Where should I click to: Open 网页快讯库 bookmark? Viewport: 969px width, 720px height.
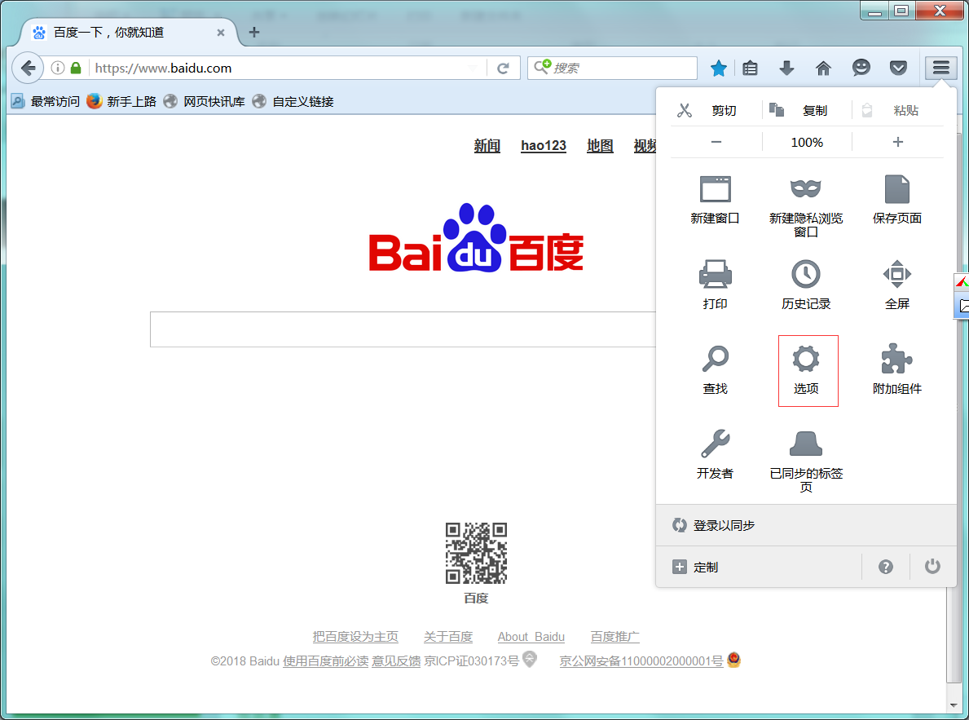(x=205, y=101)
